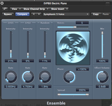The height and width of the screenshot is (106, 112).
Task: Click the 0.600Hz rate value field
Action: tap(11, 87)
